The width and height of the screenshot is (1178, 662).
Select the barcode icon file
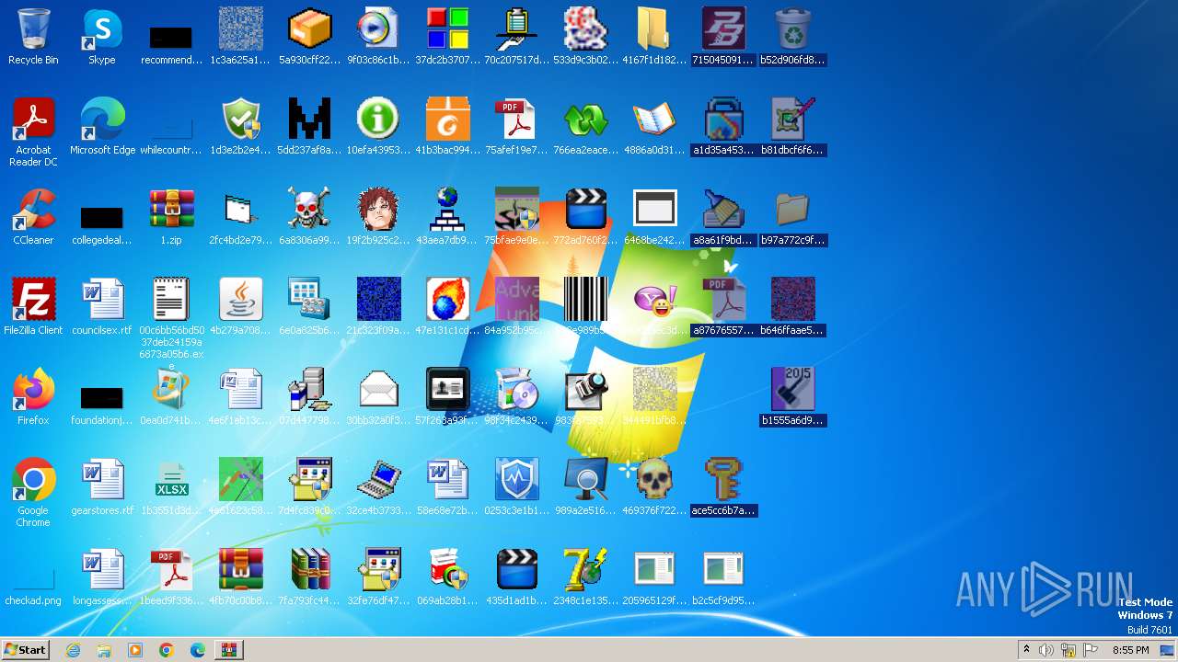pyautogui.click(x=585, y=307)
